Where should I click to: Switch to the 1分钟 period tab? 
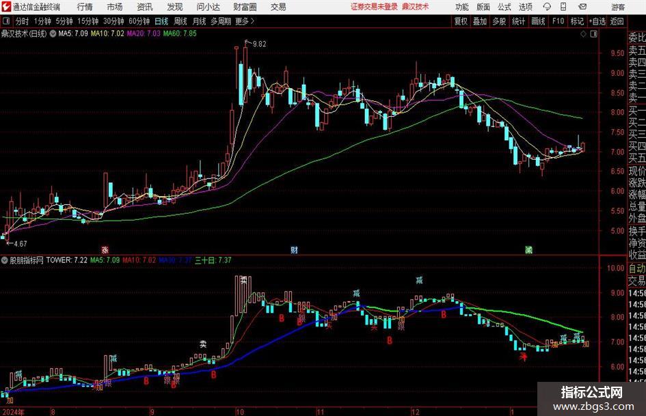pos(42,21)
